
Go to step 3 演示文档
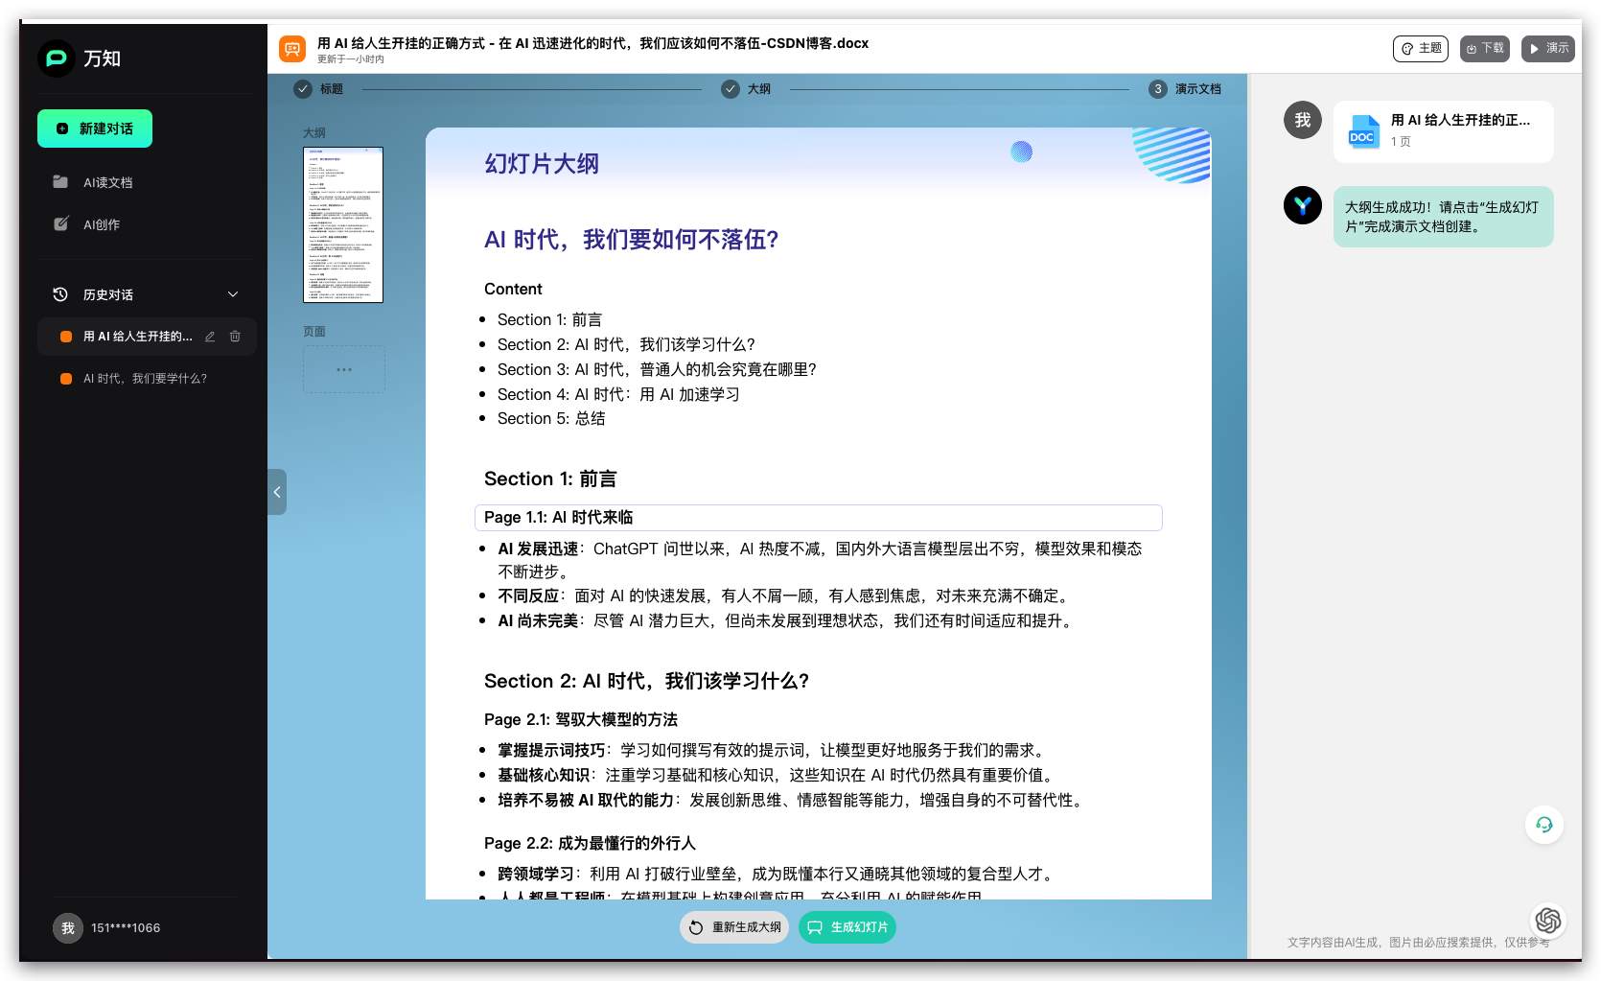click(x=1185, y=89)
